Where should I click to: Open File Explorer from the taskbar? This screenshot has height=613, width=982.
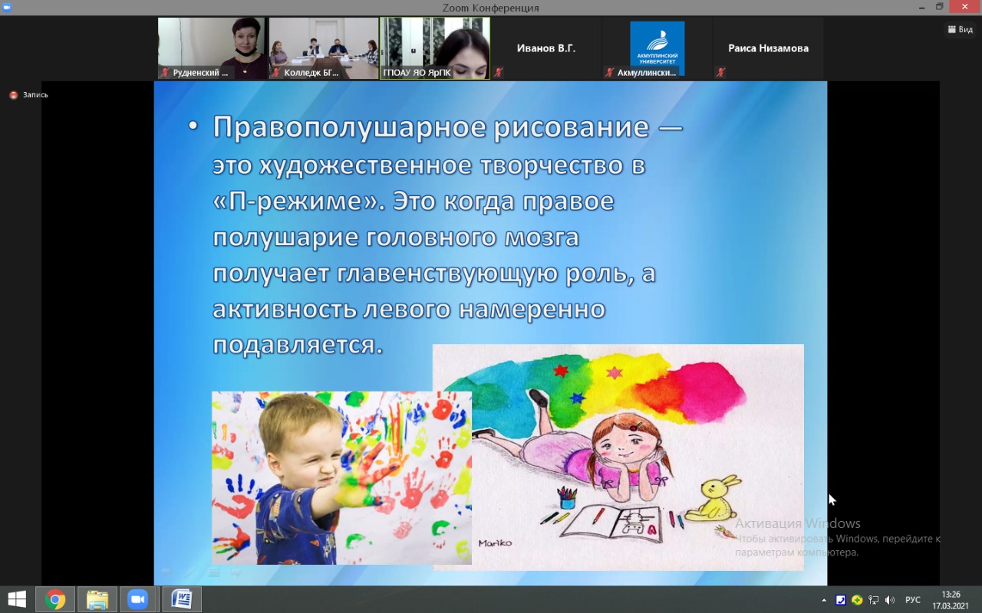click(97, 599)
